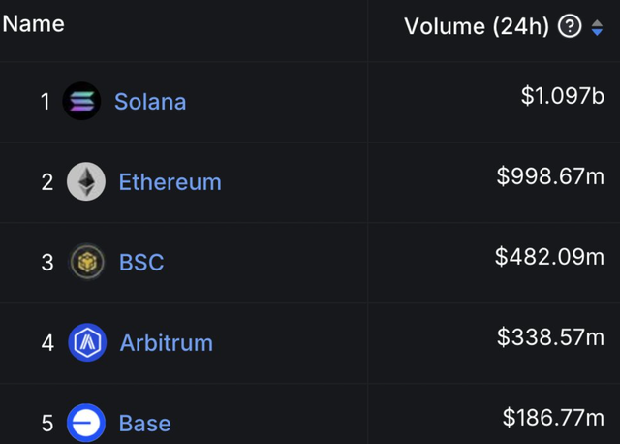The height and width of the screenshot is (444, 620).
Task: Select the Ethereum volume value $998.67m
Action: (550, 176)
